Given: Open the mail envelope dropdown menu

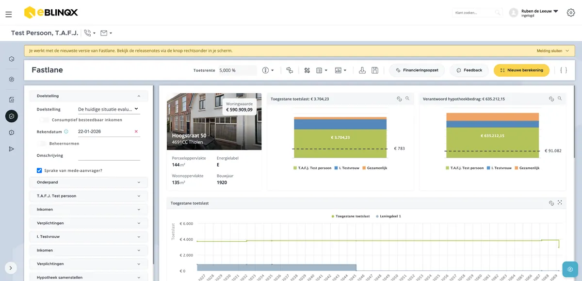Looking at the screenshot, I should click(x=106, y=33).
